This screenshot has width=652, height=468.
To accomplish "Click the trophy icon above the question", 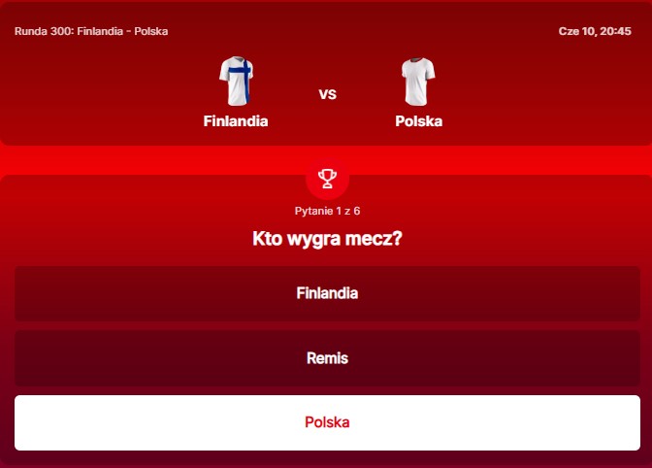I will [327, 178].
